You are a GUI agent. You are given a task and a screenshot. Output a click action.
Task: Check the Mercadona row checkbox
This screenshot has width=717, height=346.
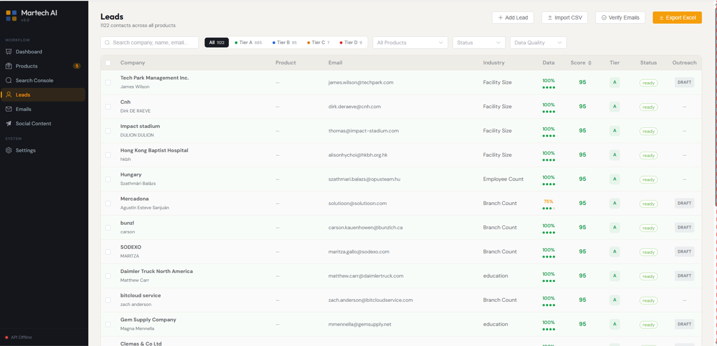click(108, 203)
